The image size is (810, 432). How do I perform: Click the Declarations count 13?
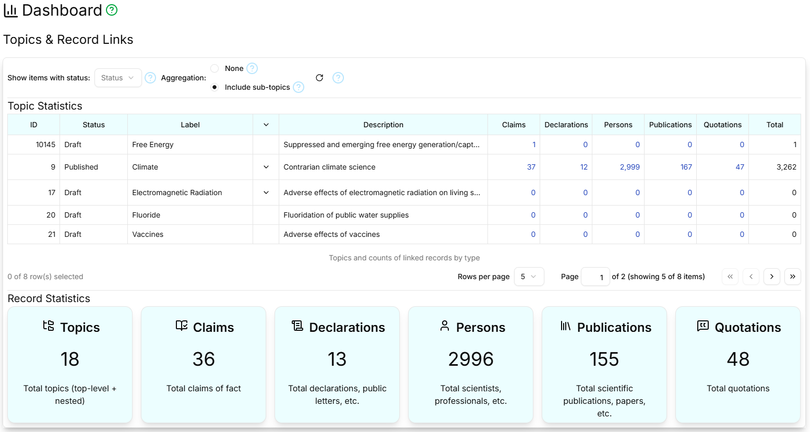[x=337, y=359]
